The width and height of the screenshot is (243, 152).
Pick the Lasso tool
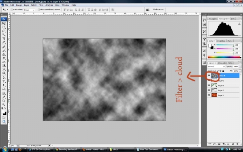4,31
